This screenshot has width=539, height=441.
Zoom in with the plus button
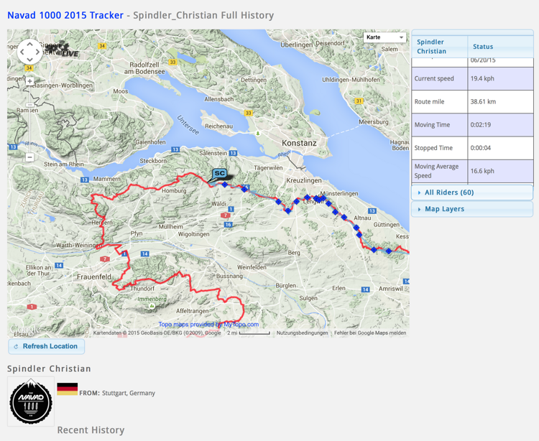click(30, 81)
